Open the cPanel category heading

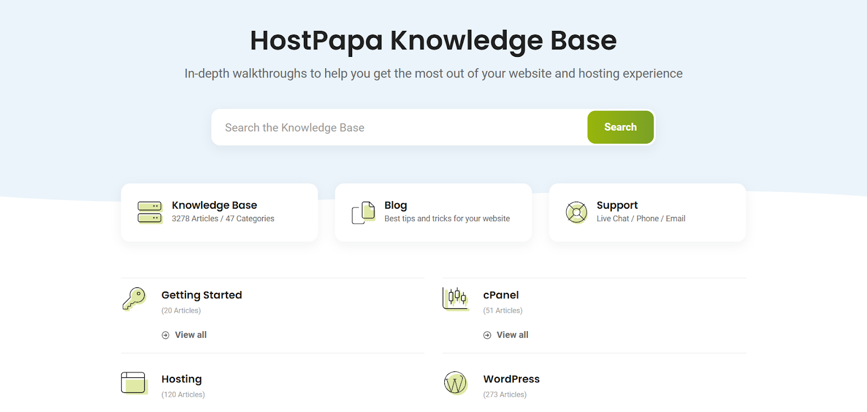pyautogui.click(x=501, y=295)
